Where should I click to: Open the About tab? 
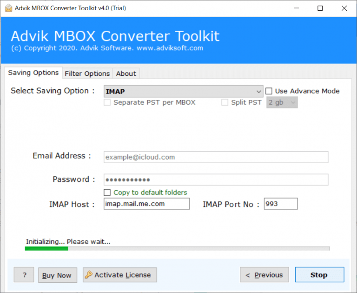point(126,73)
